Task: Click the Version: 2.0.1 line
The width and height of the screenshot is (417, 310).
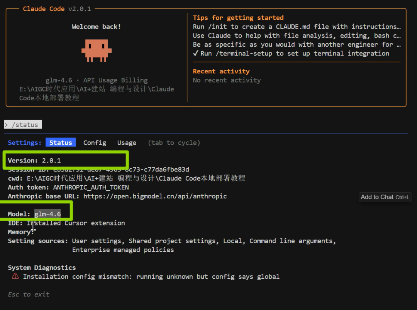Action: [x=34, y=161]
